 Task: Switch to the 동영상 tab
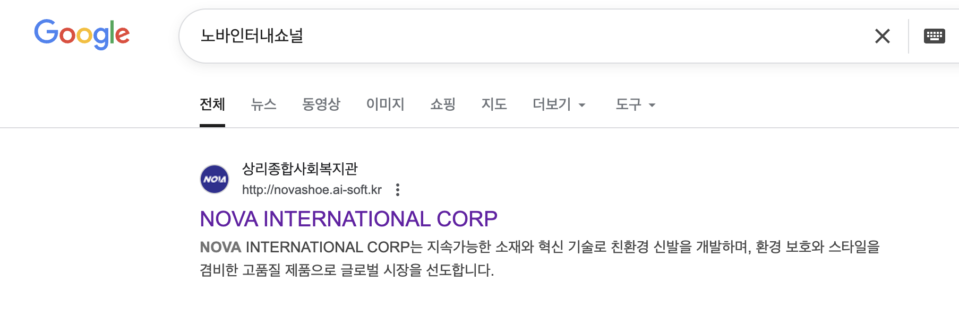click(x=321, y=104)
